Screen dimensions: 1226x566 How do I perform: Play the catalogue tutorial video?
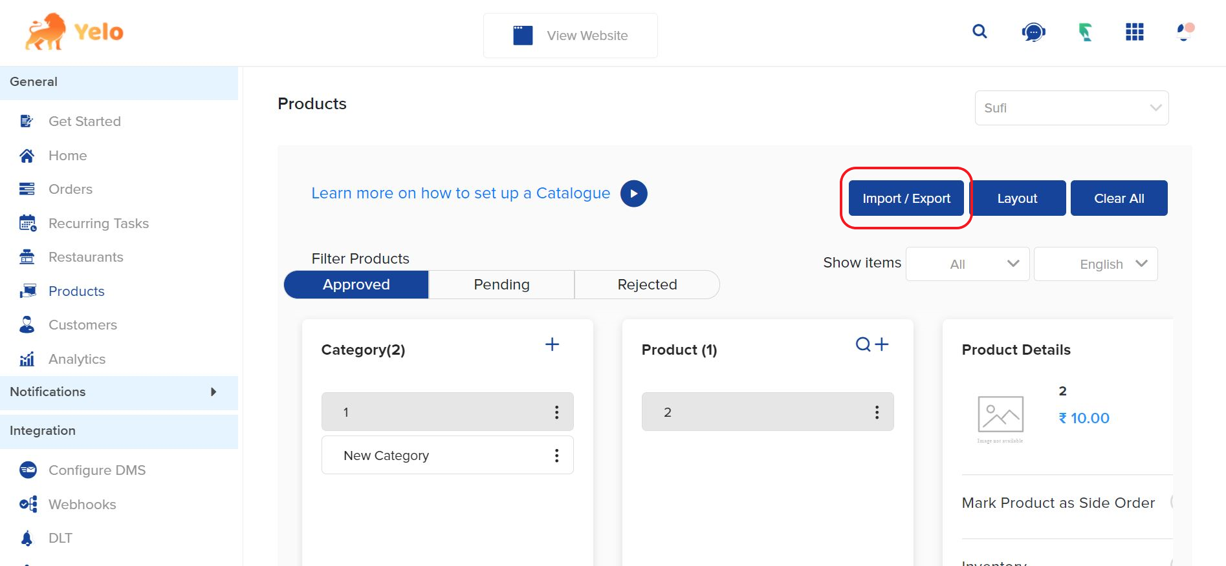pos(633,194)
